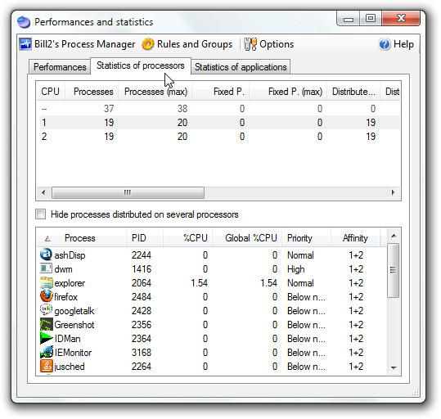Click the PID value 2364
The width and height of the screenshot is (441, 419).
coord(142,339)
